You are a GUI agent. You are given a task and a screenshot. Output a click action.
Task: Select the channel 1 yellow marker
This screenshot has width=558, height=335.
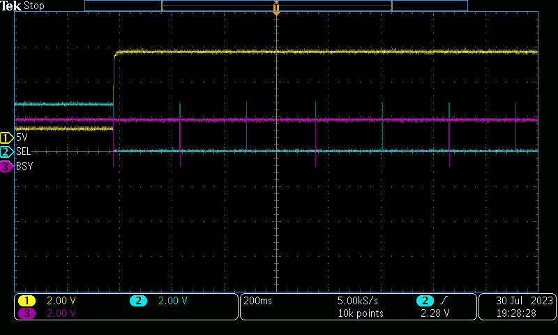(x=6, y=137)
